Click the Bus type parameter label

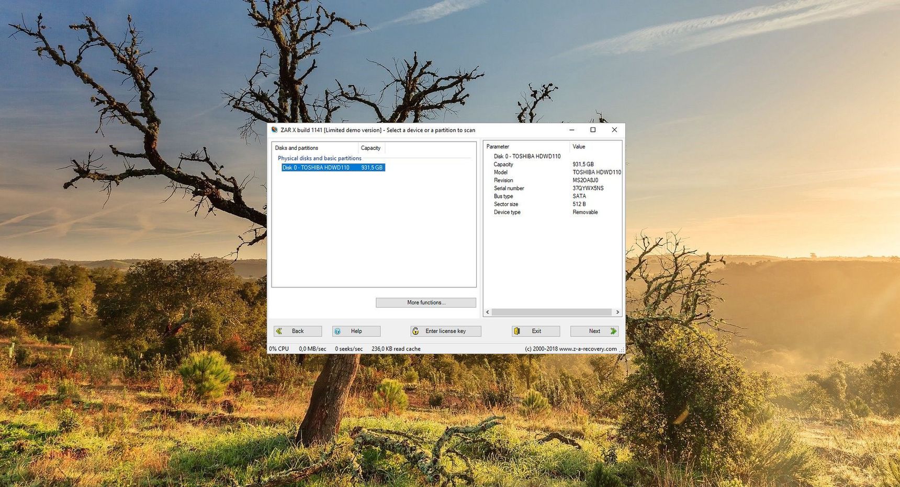pyautogui.click(x=503, y=196)
